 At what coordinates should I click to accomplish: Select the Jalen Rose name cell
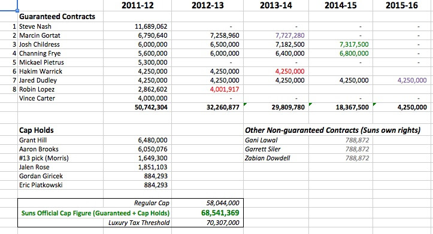point(60,167)
